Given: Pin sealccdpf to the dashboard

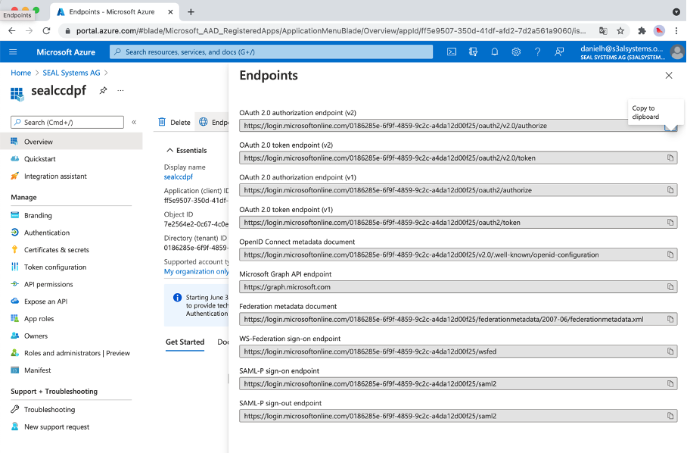Looking at the screenshot, I should click(x=104, y=91).
